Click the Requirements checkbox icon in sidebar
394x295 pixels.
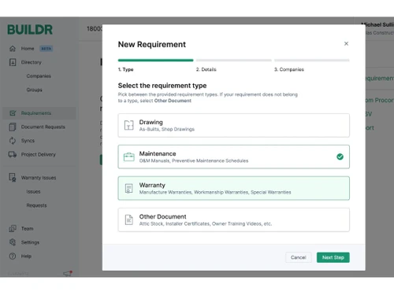pos(13,113)
